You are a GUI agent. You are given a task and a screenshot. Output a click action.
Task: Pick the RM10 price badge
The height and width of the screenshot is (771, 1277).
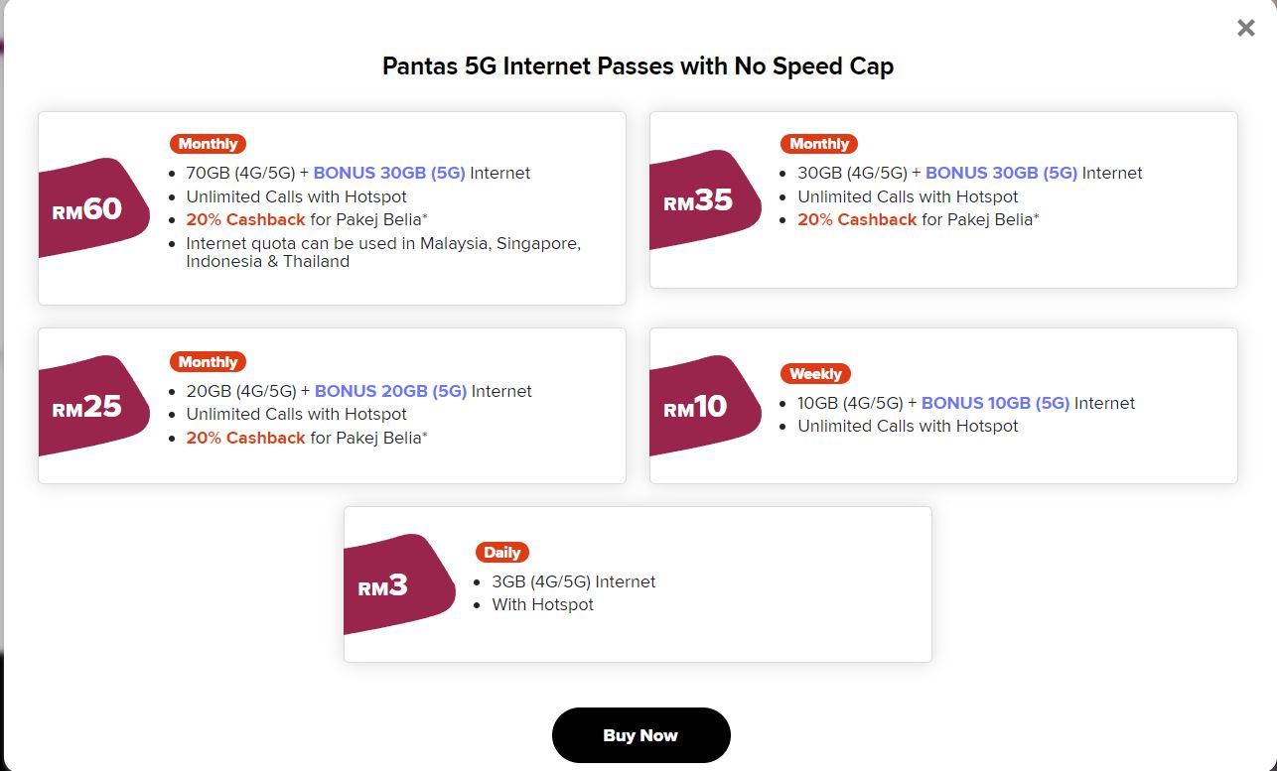click(x=696, y=407)
